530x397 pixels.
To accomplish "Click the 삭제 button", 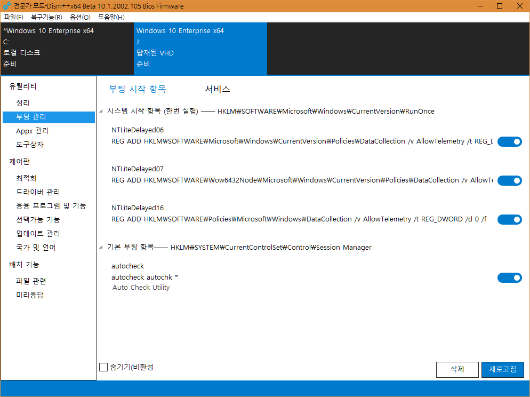I will (457, 369).
